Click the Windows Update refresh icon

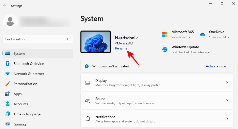pyautogui.click(x=165, y=49)
